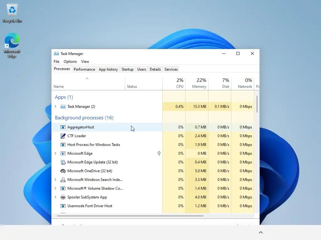The width and height of the screenshot is (321, 240).
Task: Click the Microsoft Edge process icon
Action: coord(63,153)
